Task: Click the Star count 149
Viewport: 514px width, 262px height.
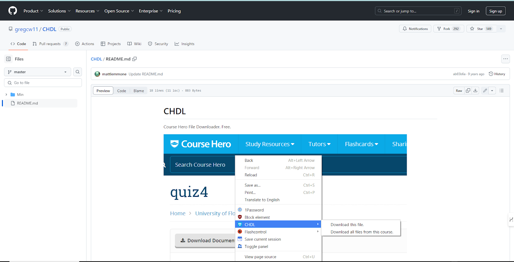Action: tap(489, 29)
